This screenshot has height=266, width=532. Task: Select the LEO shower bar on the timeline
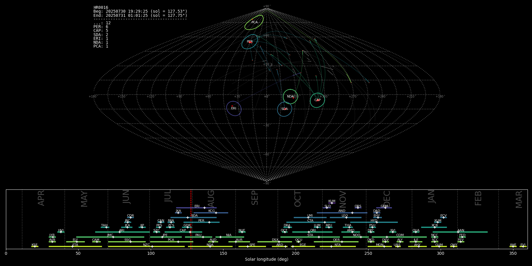point(346,218)
